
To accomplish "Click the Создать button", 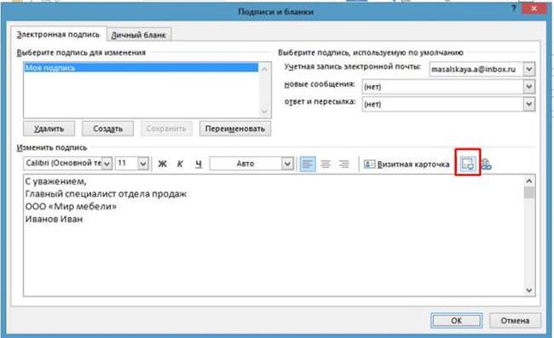I will (x=107, y=129).
